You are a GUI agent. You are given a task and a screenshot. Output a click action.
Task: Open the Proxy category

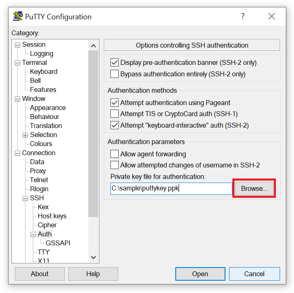pos(38,171)
